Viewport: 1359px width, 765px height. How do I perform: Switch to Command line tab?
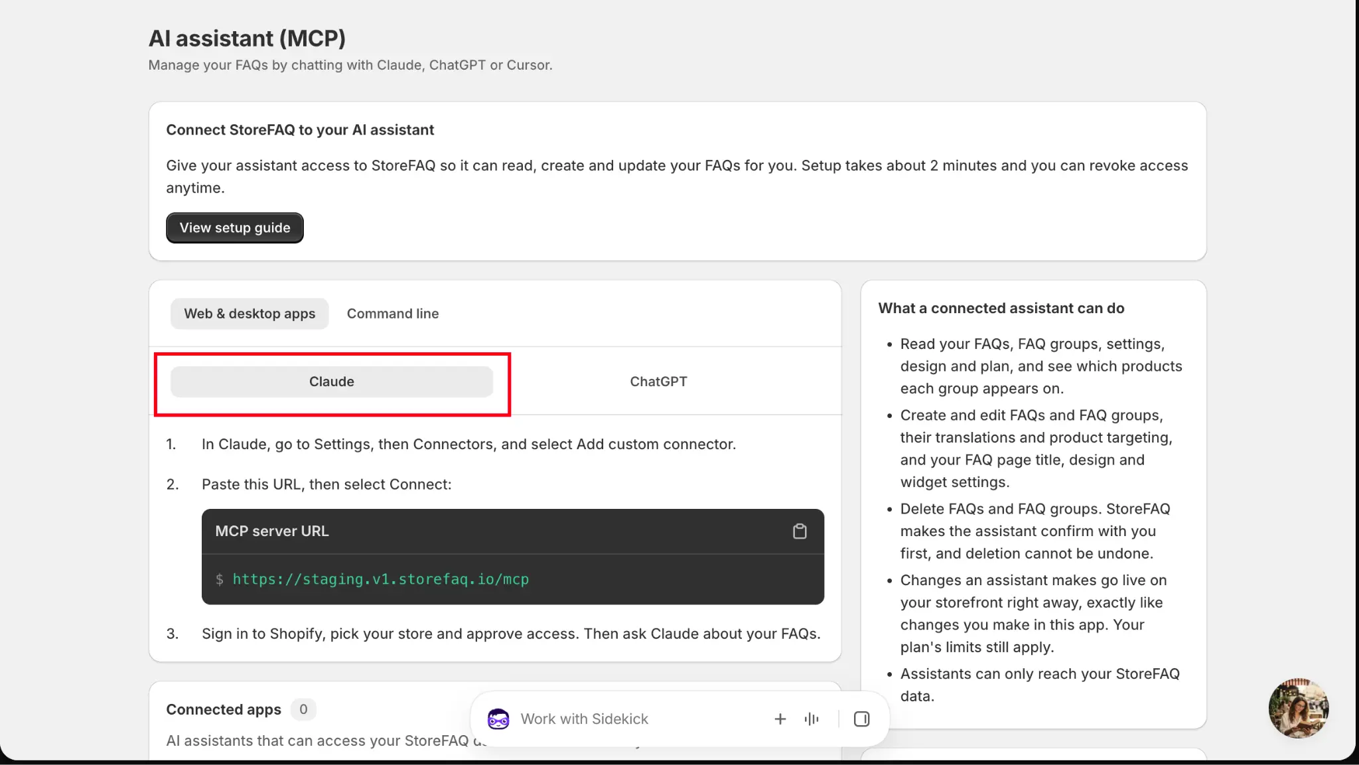point(393,314)
